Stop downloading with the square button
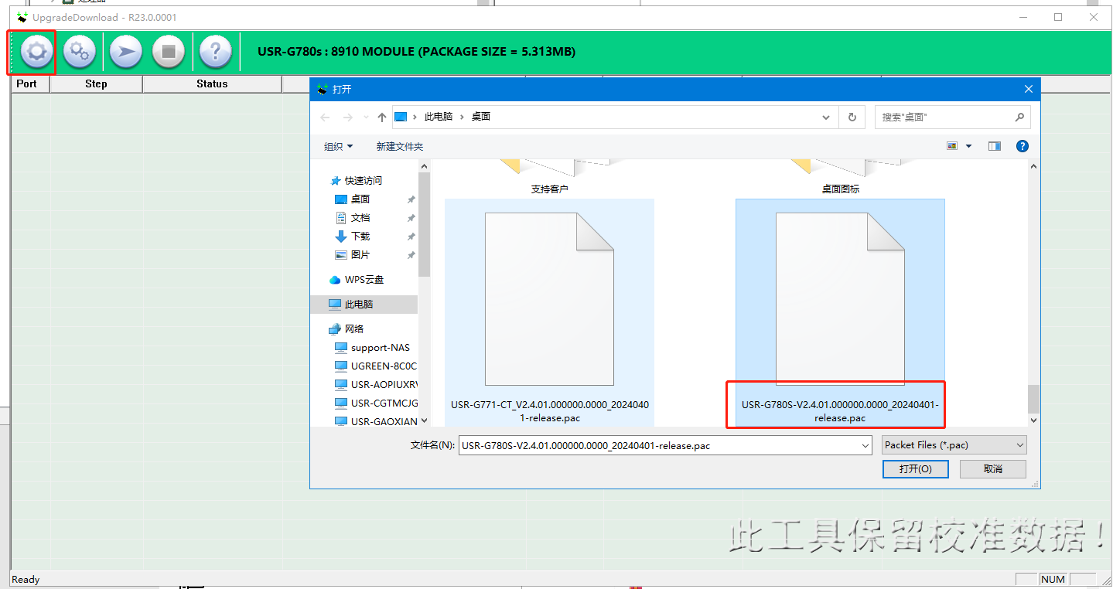The image size is (1113, 589). 168,52
